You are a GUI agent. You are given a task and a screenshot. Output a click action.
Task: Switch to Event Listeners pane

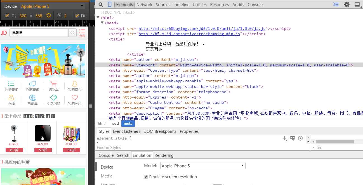pos(126,131)
